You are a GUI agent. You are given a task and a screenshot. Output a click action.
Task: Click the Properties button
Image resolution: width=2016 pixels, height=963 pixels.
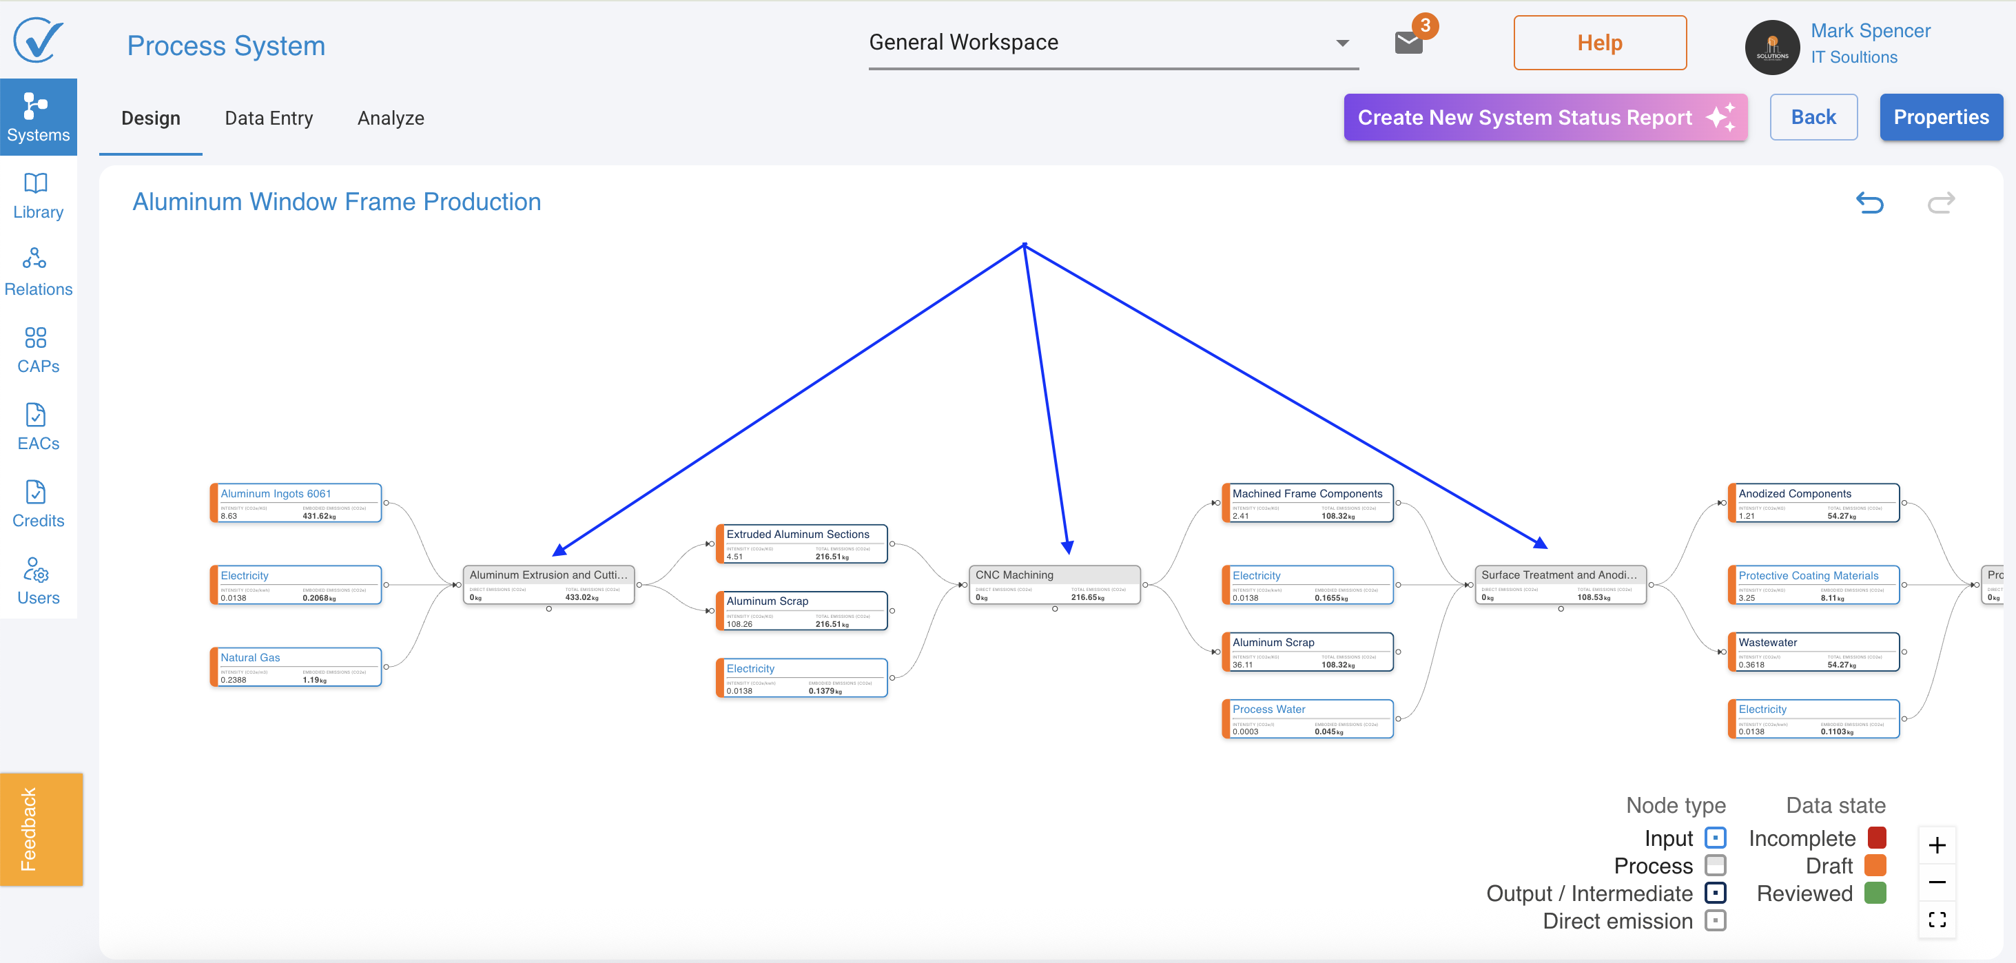tap(1940, 117)
